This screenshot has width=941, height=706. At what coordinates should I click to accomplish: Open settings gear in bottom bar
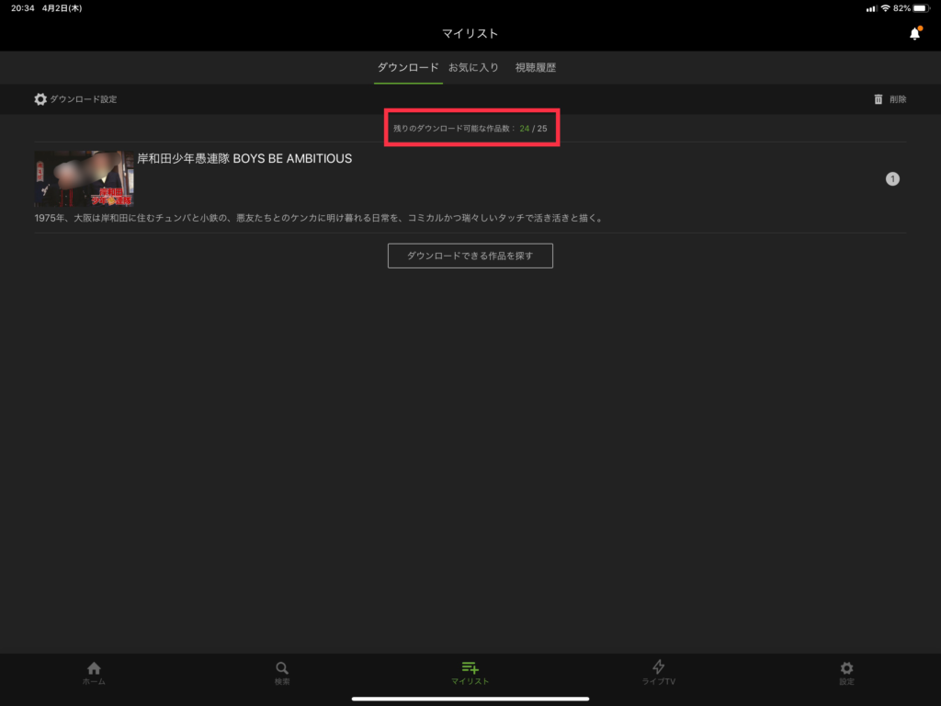pos(846,667)
